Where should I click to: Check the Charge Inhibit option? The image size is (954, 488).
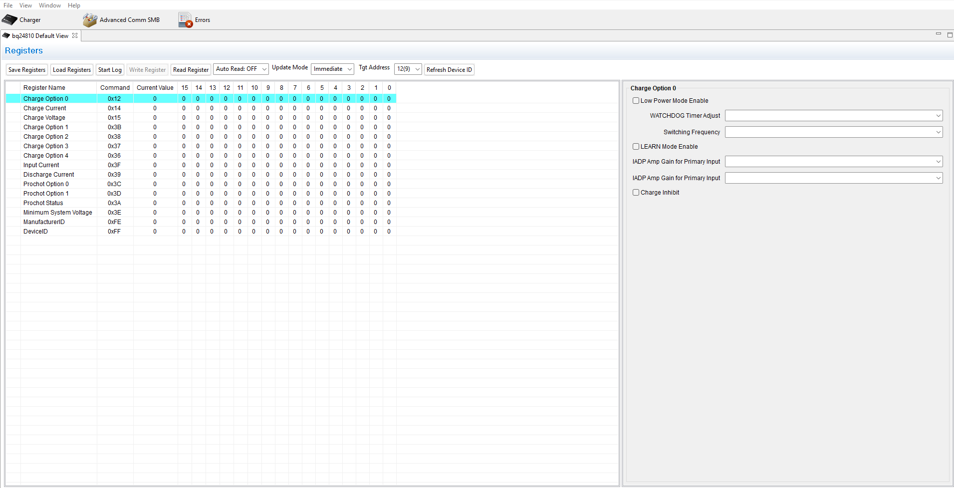pyautogui.click(x=636, y=193)
